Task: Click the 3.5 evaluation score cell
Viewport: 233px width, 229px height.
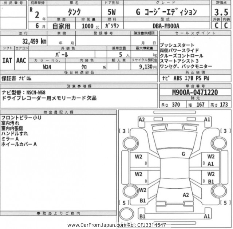Action: tap(221, 12)
